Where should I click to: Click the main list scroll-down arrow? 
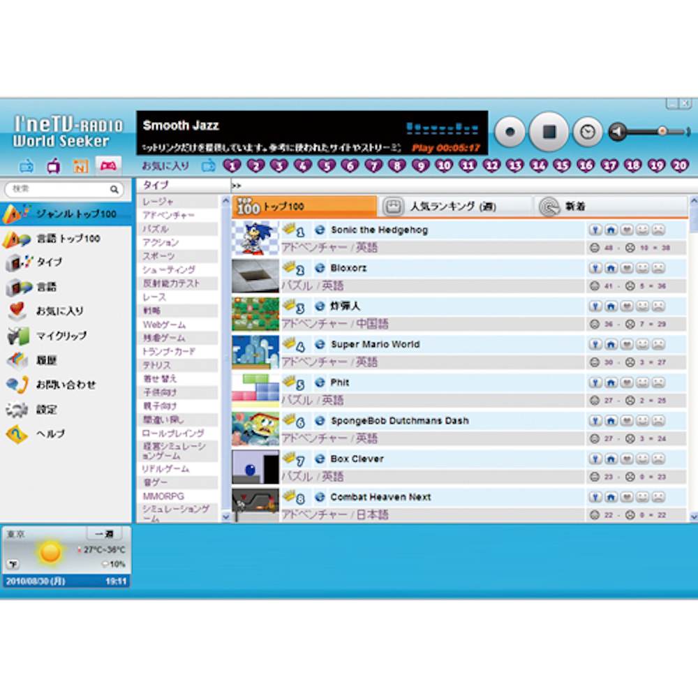coord(694,517)
